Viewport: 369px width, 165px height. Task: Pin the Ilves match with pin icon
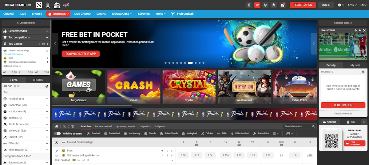pos(57,151)
